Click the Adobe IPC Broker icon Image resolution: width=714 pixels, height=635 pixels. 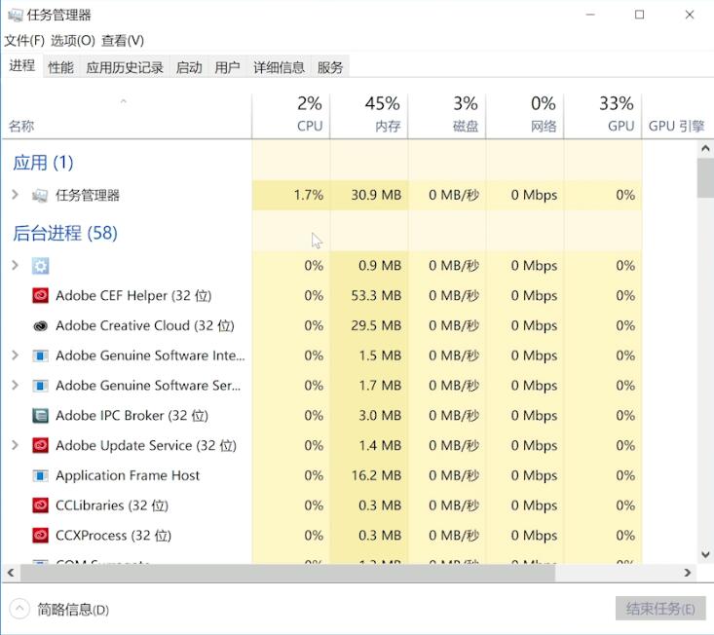(x=41, y=416)
